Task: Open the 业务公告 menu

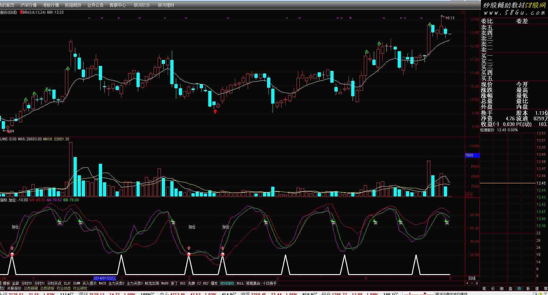Action: coord(95,5)
